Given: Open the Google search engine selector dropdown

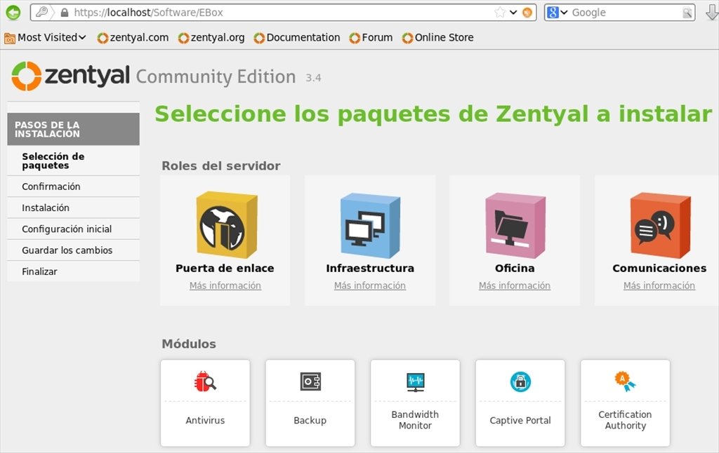Looking at the screenshot, I should (558, 13).
